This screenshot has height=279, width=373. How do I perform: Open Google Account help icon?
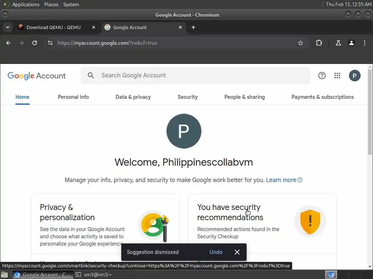pos(322,76)
